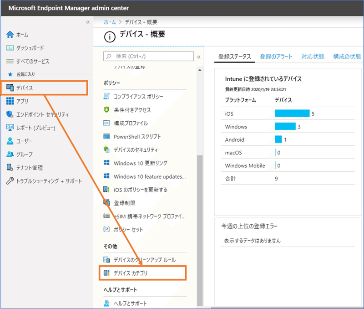Click the デバイス カテゴリ icon

pyautogui.click(x=106, y=273)
